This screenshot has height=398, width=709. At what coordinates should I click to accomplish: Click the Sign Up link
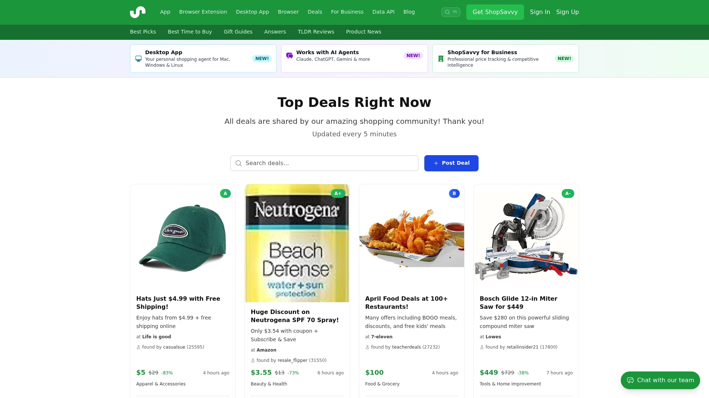coord(567,12)
